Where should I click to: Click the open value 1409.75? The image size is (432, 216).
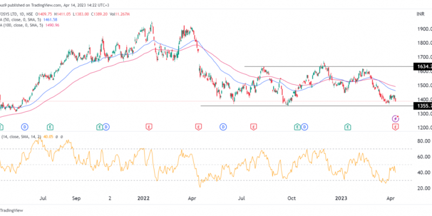pos(45,14)
